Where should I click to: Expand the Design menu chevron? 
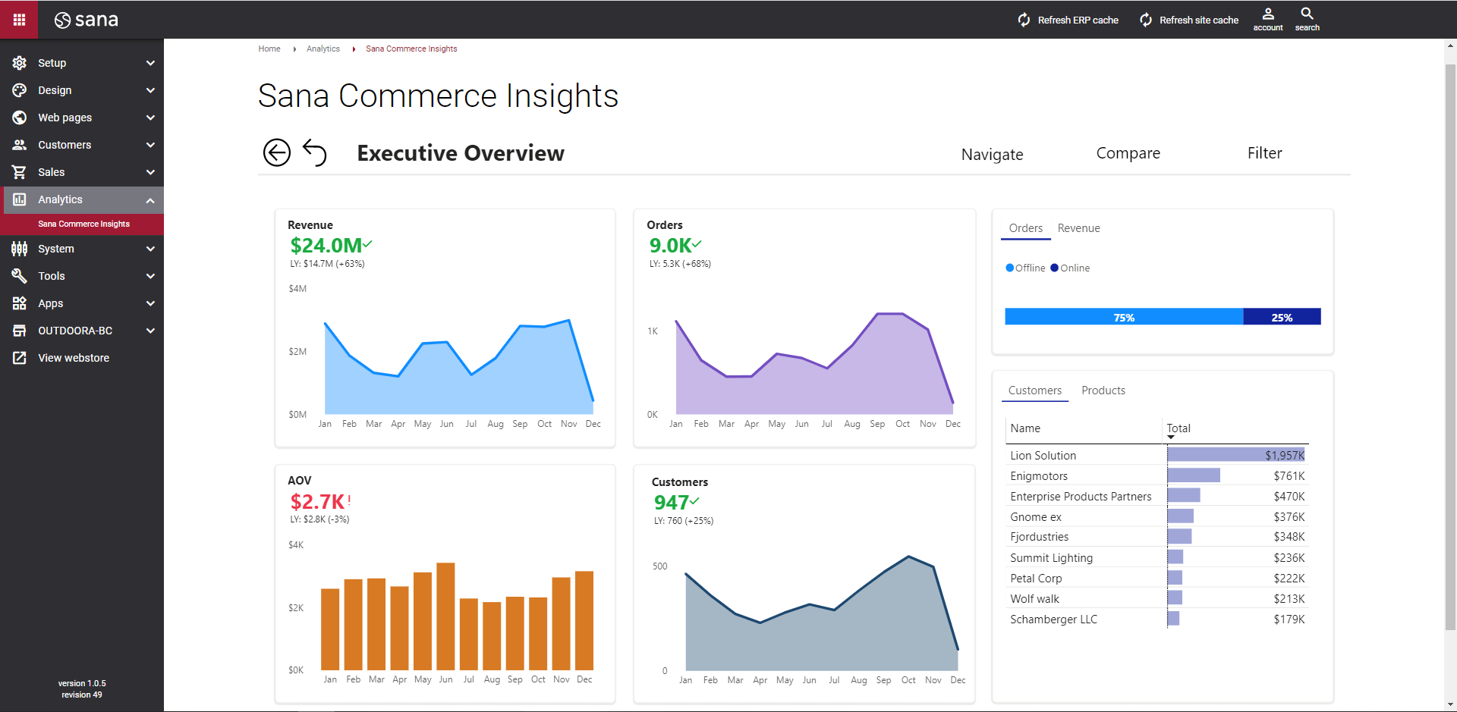click(x=150, y=90)
